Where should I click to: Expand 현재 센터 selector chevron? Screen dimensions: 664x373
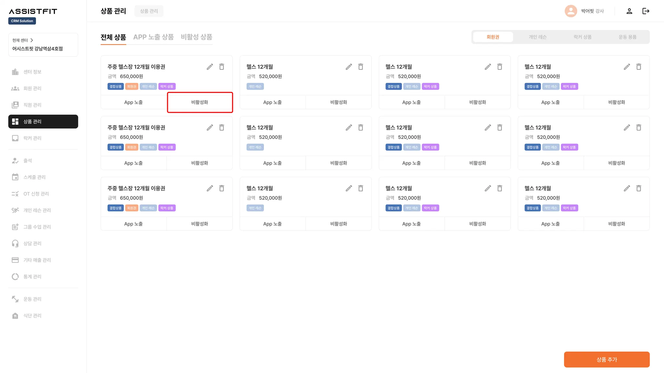[x=32, y=40]
